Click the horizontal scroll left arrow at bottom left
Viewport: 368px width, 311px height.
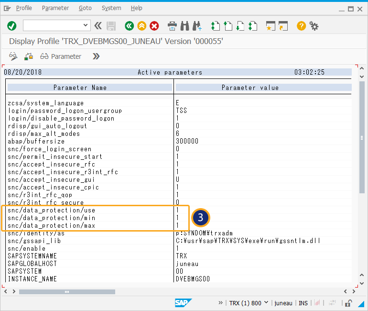6,291
